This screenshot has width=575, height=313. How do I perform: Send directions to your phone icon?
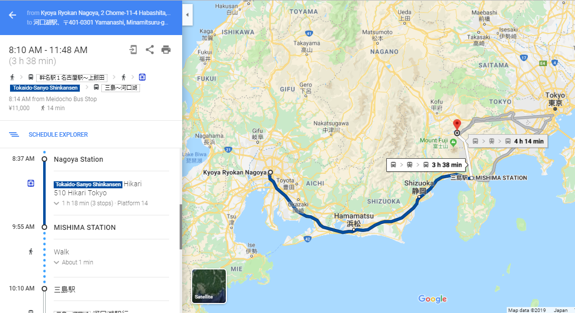tap(133, 50)
